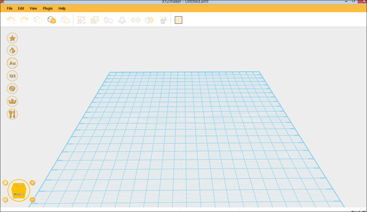The height and width of the screenshot is (212, 367).
Task: Click the fit-to-view icon below home
Action: click(5, 200)
